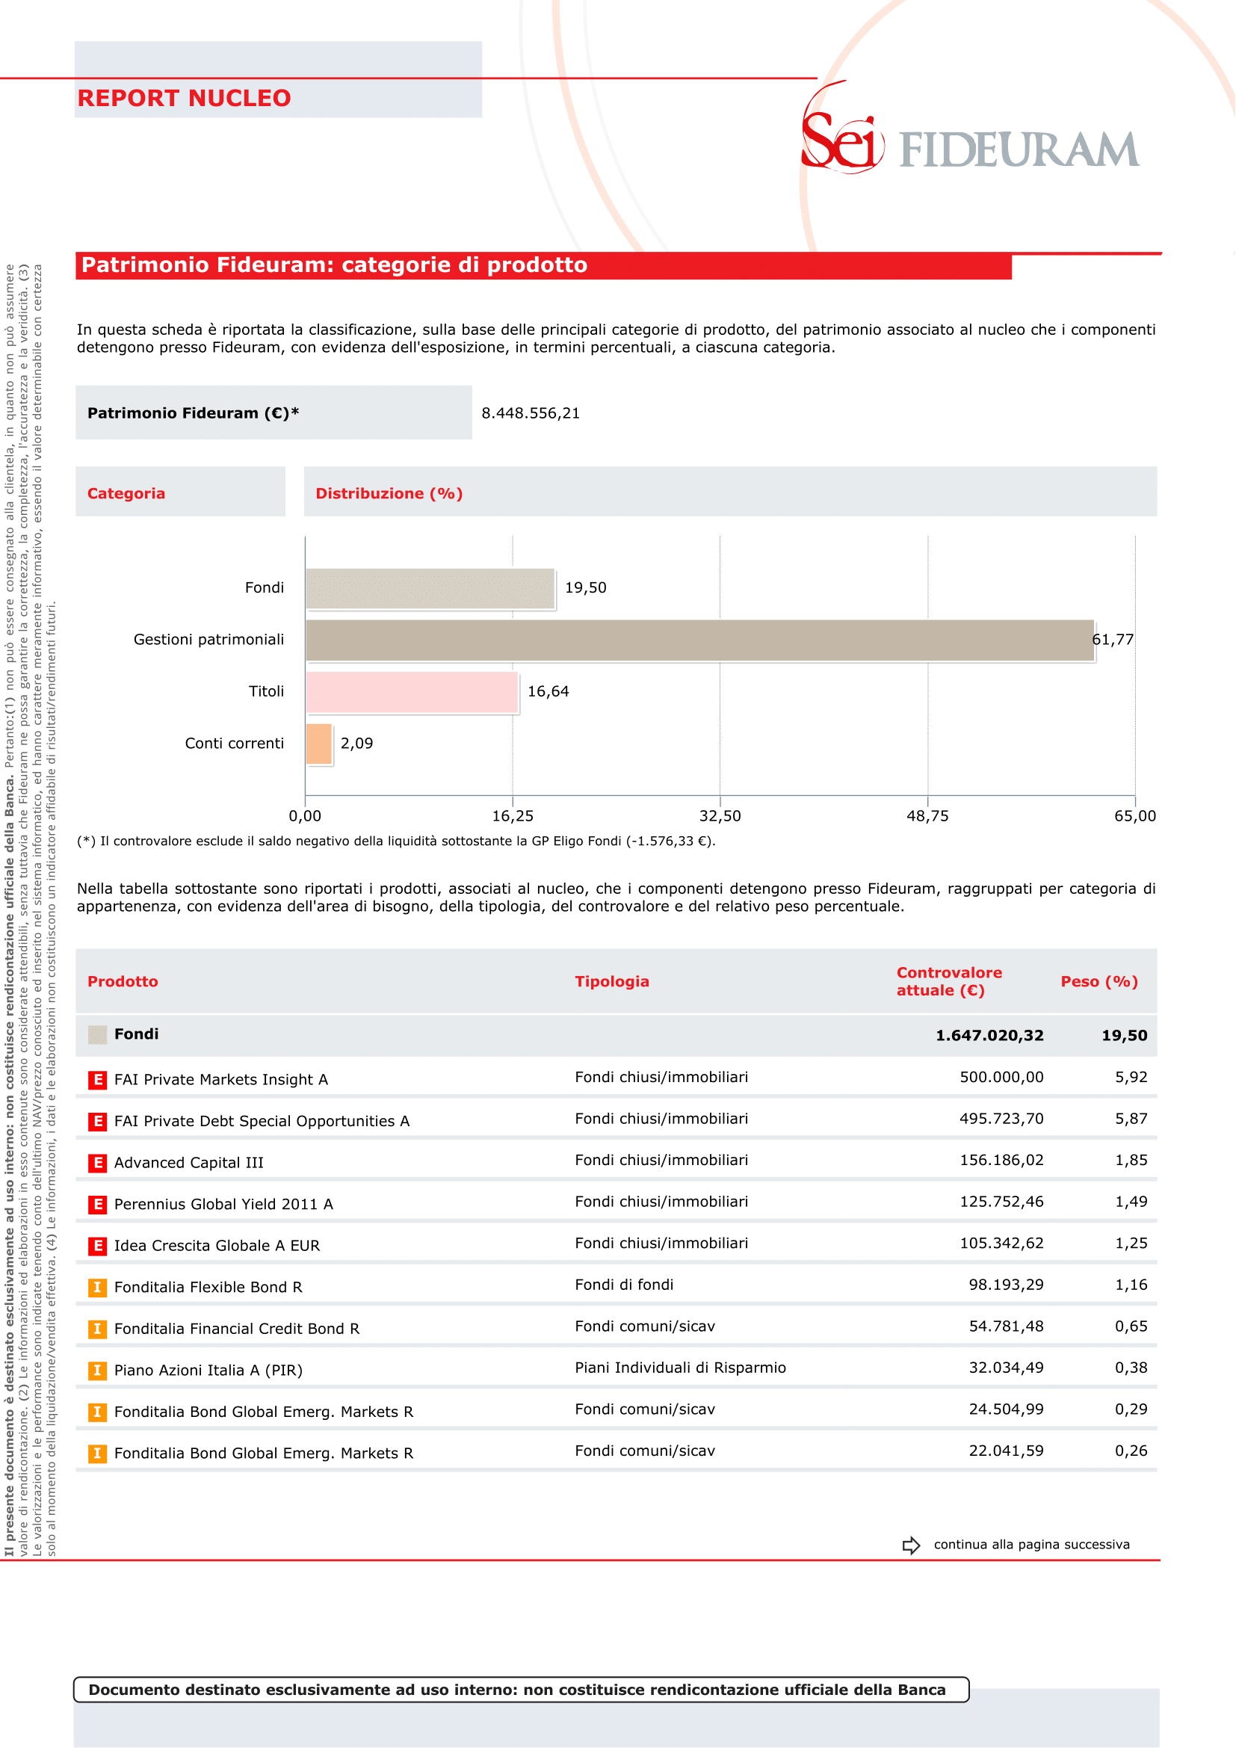Click the Categoria column header
Viewport: 1236px width, 1748px height.
click(x=126, y=493)
